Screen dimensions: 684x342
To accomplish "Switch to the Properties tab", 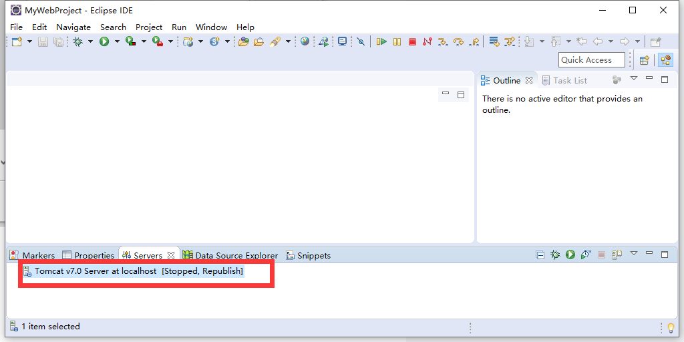I will pyautogui.click(x=89, y=255).
